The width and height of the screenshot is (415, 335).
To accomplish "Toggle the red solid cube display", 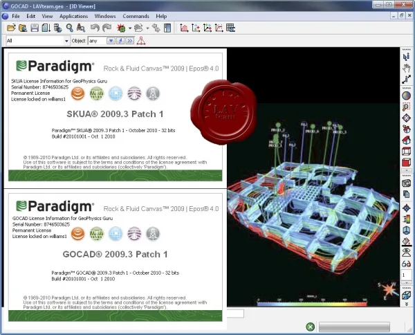I will [406, 163].
